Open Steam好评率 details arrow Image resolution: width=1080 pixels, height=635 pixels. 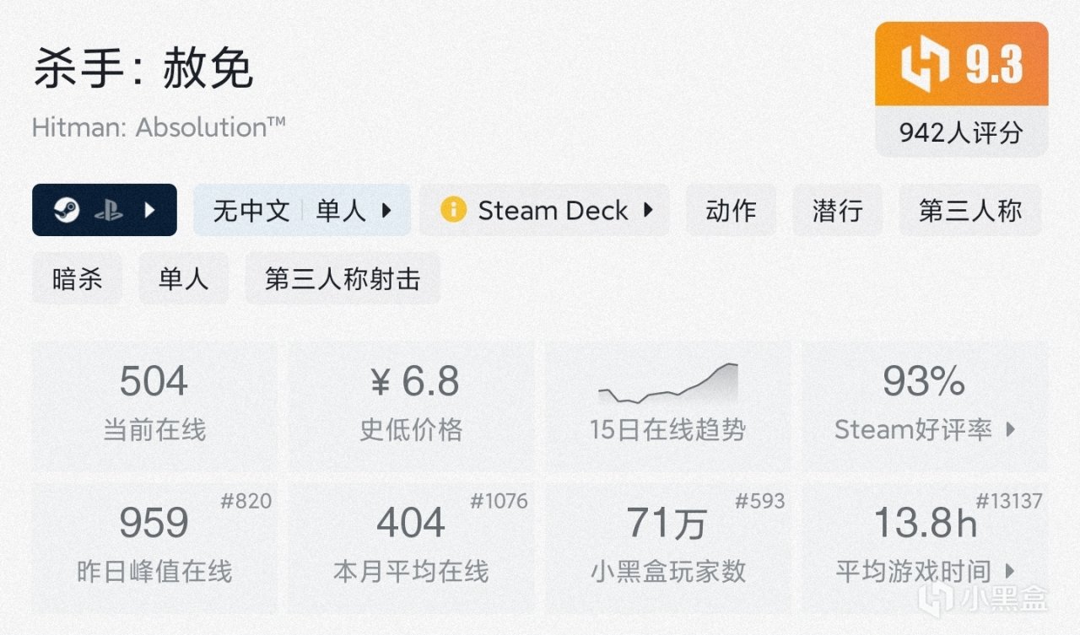click(x=1011, y=430)
